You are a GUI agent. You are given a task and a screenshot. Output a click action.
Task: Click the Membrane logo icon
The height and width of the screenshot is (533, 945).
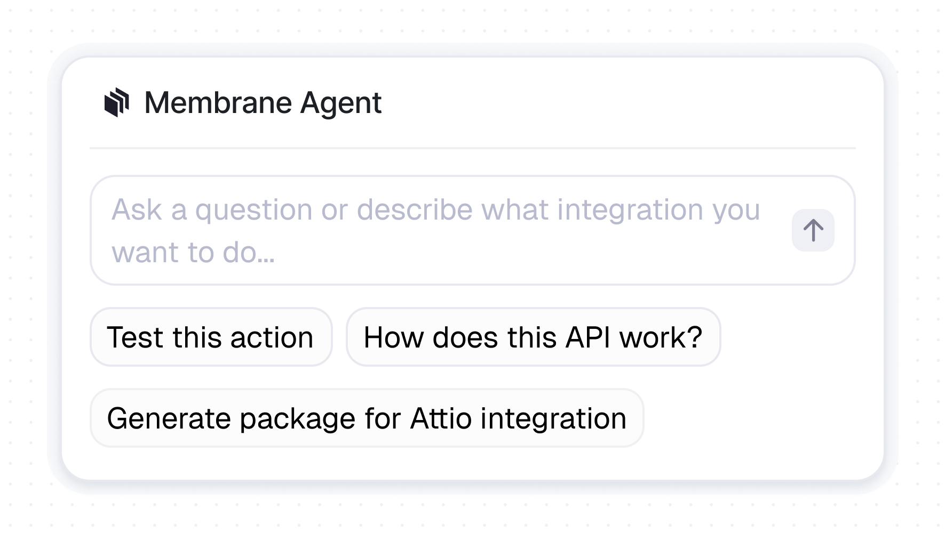click(x=117, y=102)
